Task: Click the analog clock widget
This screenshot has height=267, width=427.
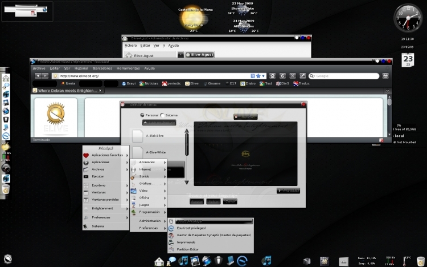Action: pyautogui.click(x=408, y=18)
